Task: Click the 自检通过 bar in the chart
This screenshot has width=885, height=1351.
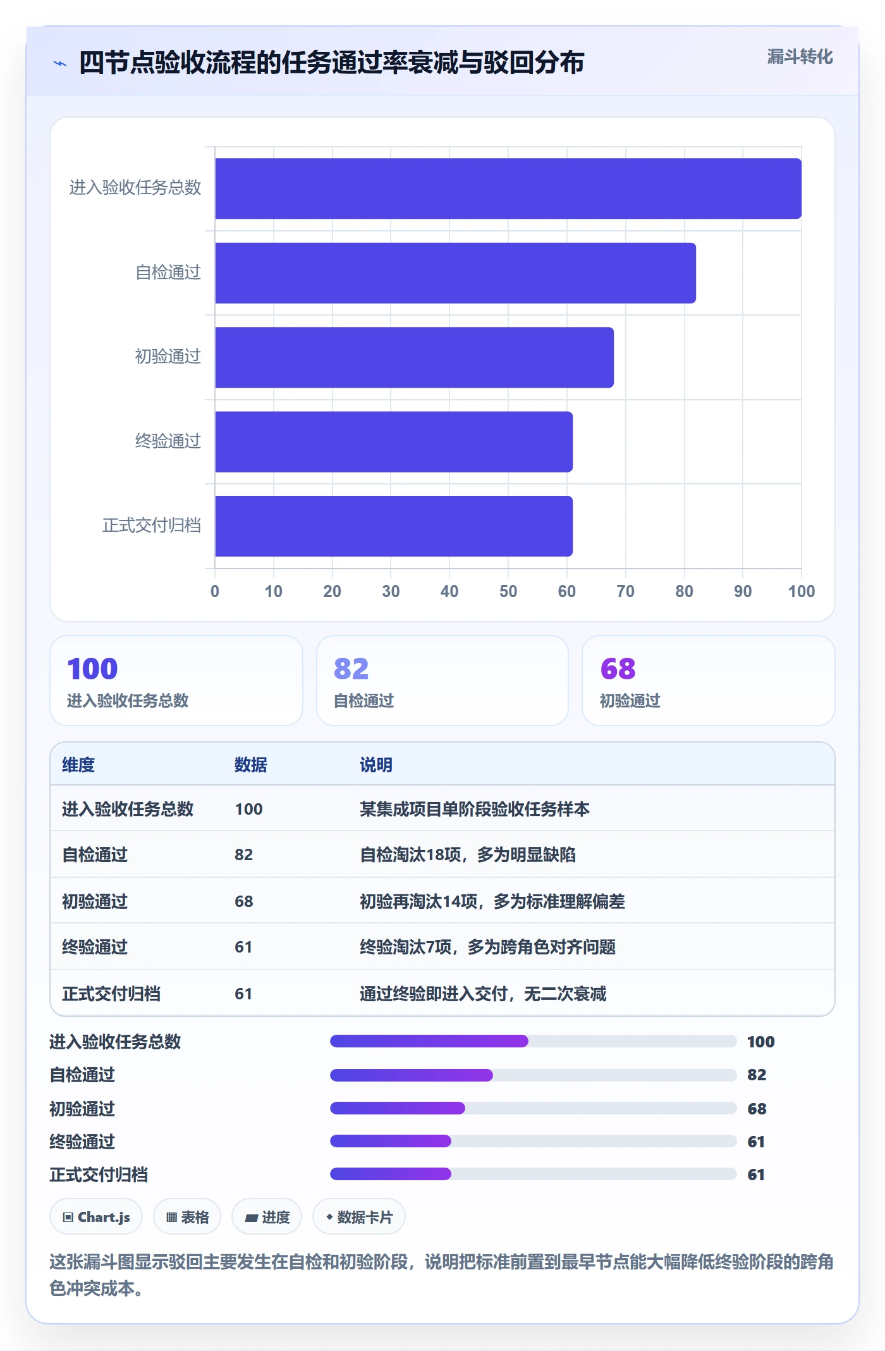Action: click(x=455, y=273)
